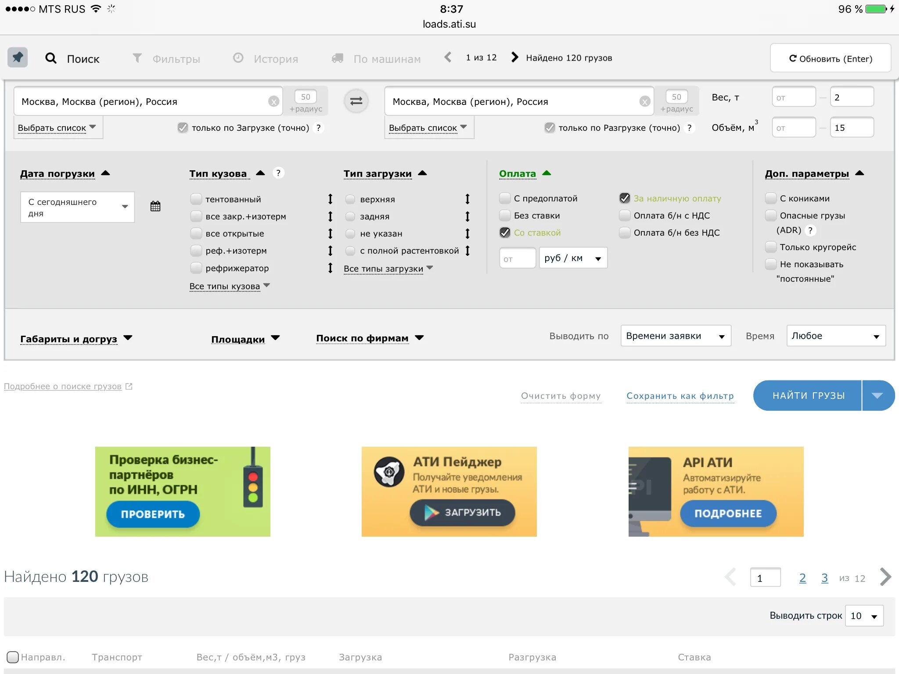Open Время Любое dropdown
Screen dimensions: 899x674
pyautogui.click(x=836, y=336)
